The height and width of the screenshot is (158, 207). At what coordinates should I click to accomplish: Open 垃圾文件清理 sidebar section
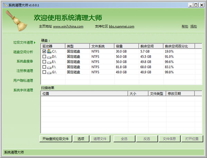tap(23, 42)
